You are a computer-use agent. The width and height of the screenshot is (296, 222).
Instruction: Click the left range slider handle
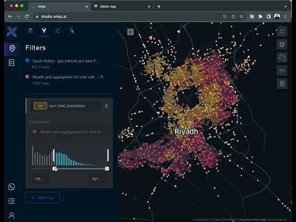coord(55,169)
